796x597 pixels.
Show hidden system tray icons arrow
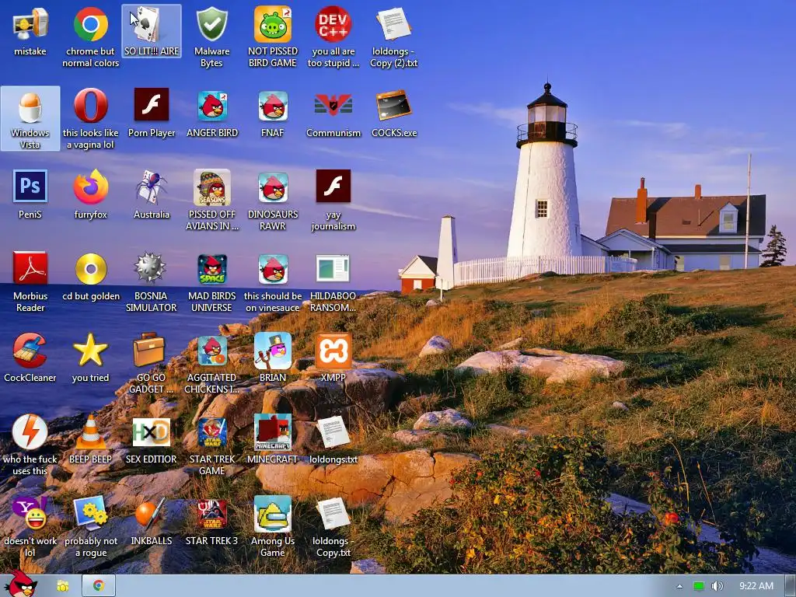point(679,586)
